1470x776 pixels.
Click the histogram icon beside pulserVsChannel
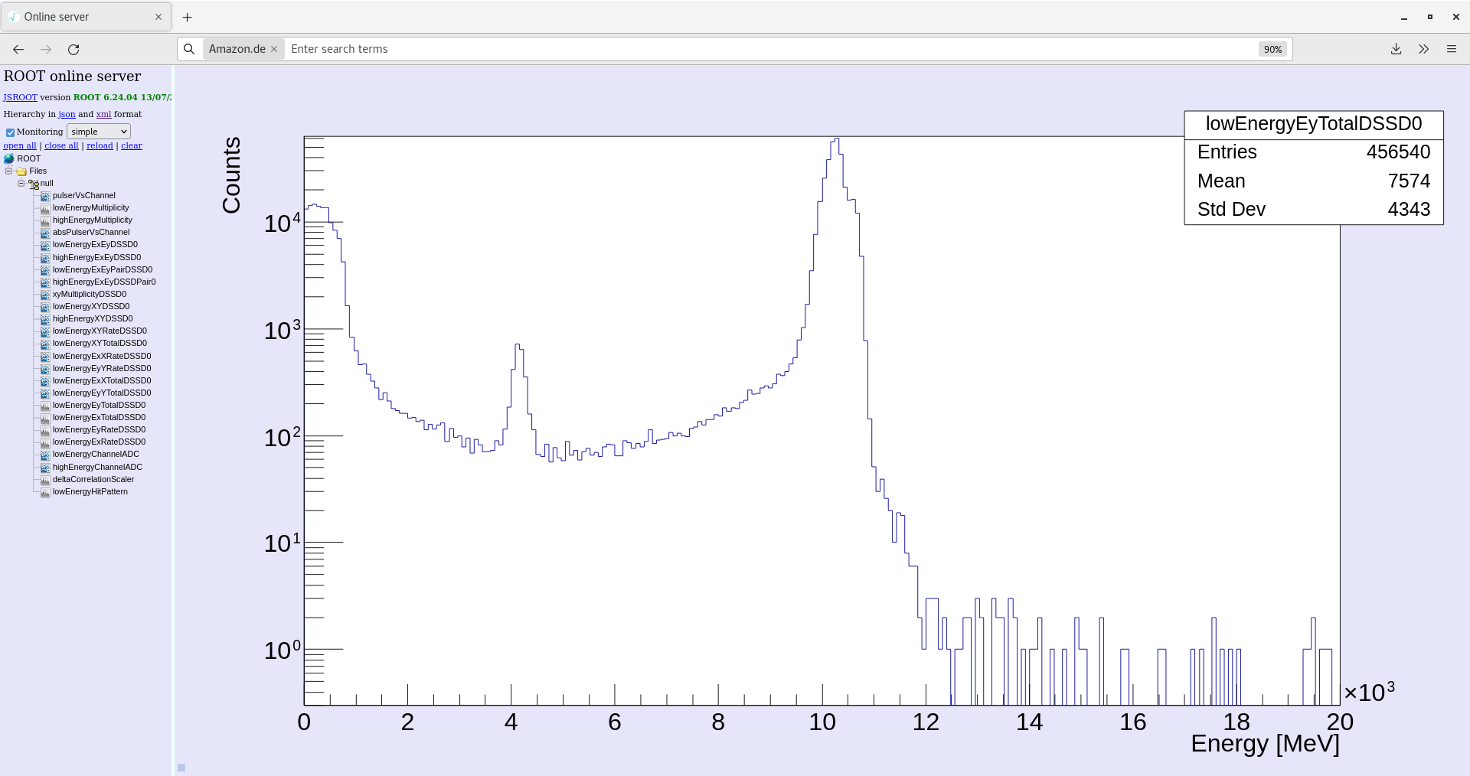(45, 196)
